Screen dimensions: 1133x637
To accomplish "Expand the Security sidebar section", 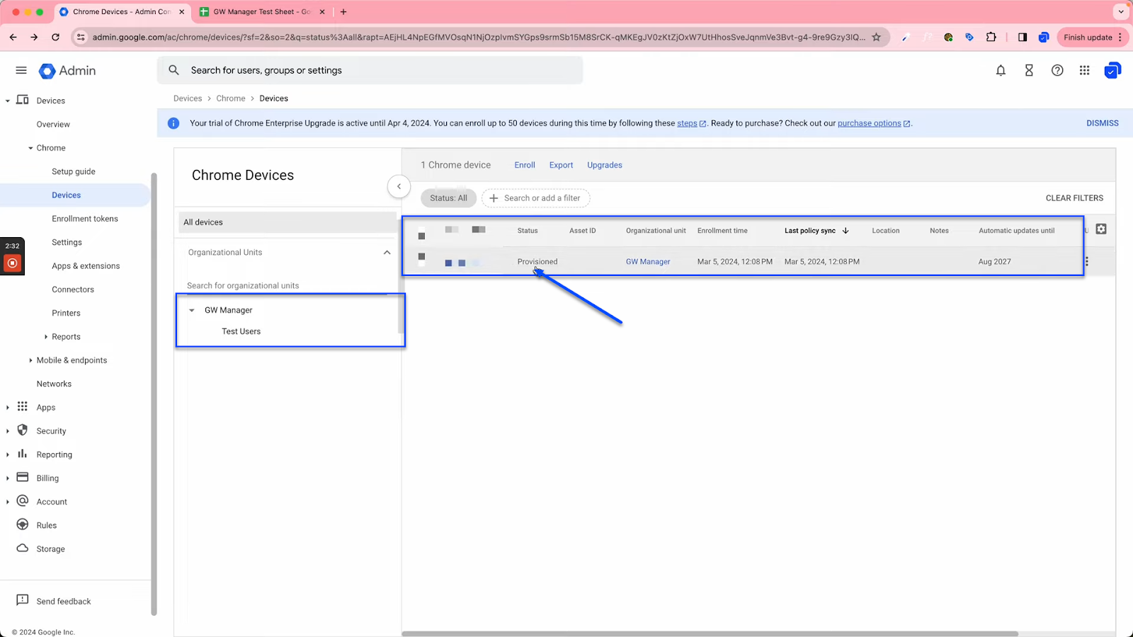I will coord(8,431).
